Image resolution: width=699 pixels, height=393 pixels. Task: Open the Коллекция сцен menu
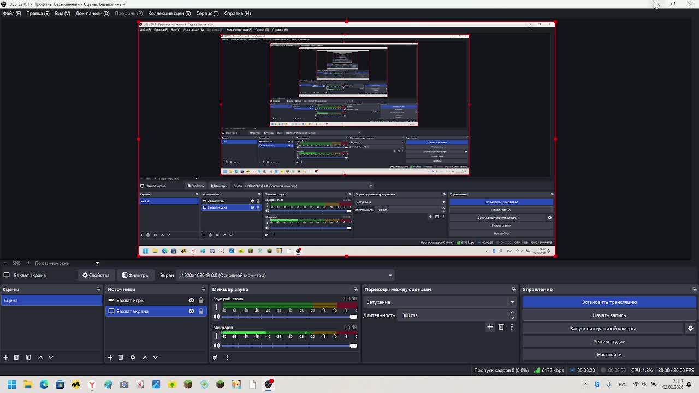(x=169, y=13)
